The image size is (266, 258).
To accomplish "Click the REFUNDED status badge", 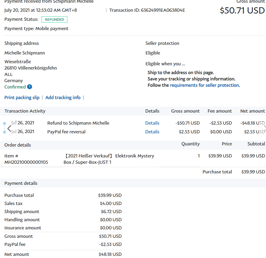I will [x=54, y=20].
